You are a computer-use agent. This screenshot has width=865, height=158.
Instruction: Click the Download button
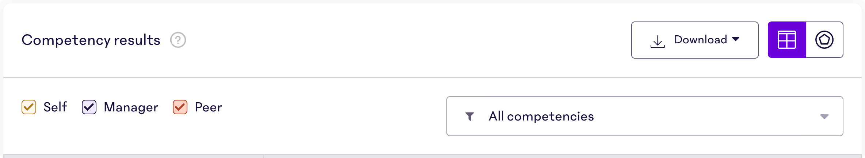coord(695,40)
